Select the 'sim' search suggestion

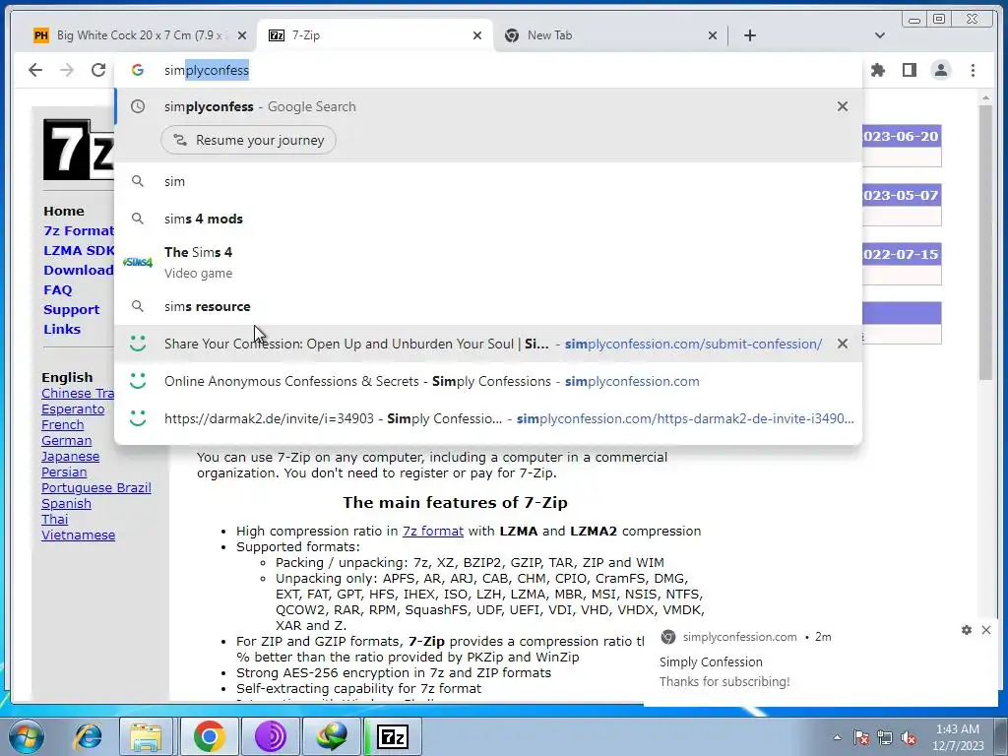click(x=488, y=181)
